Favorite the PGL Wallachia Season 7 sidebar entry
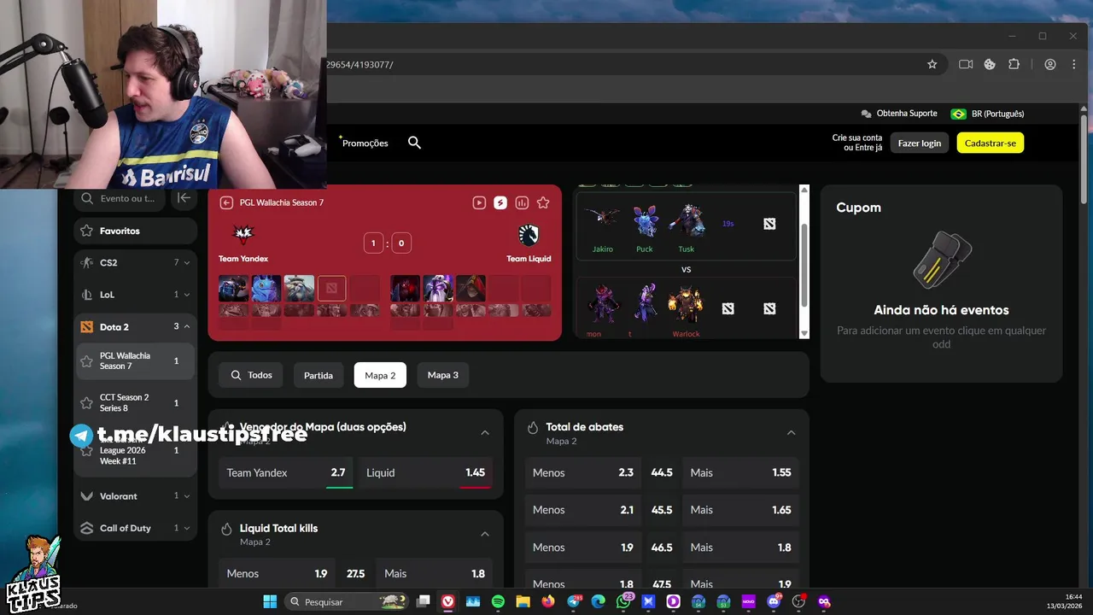This screenshot has height=615, width=1093. (x=86, y=360)
